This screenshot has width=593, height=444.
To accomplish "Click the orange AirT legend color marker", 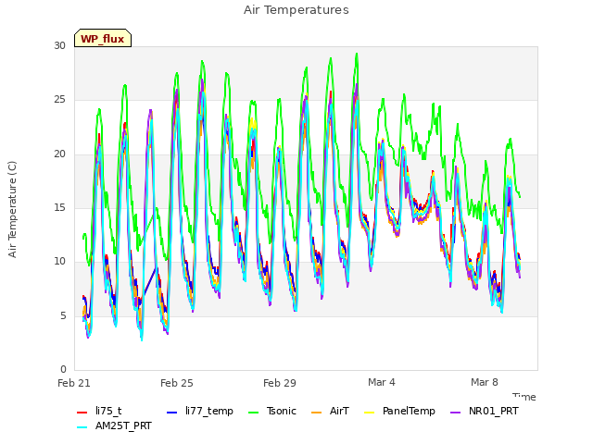I will (x=317, y=413).
